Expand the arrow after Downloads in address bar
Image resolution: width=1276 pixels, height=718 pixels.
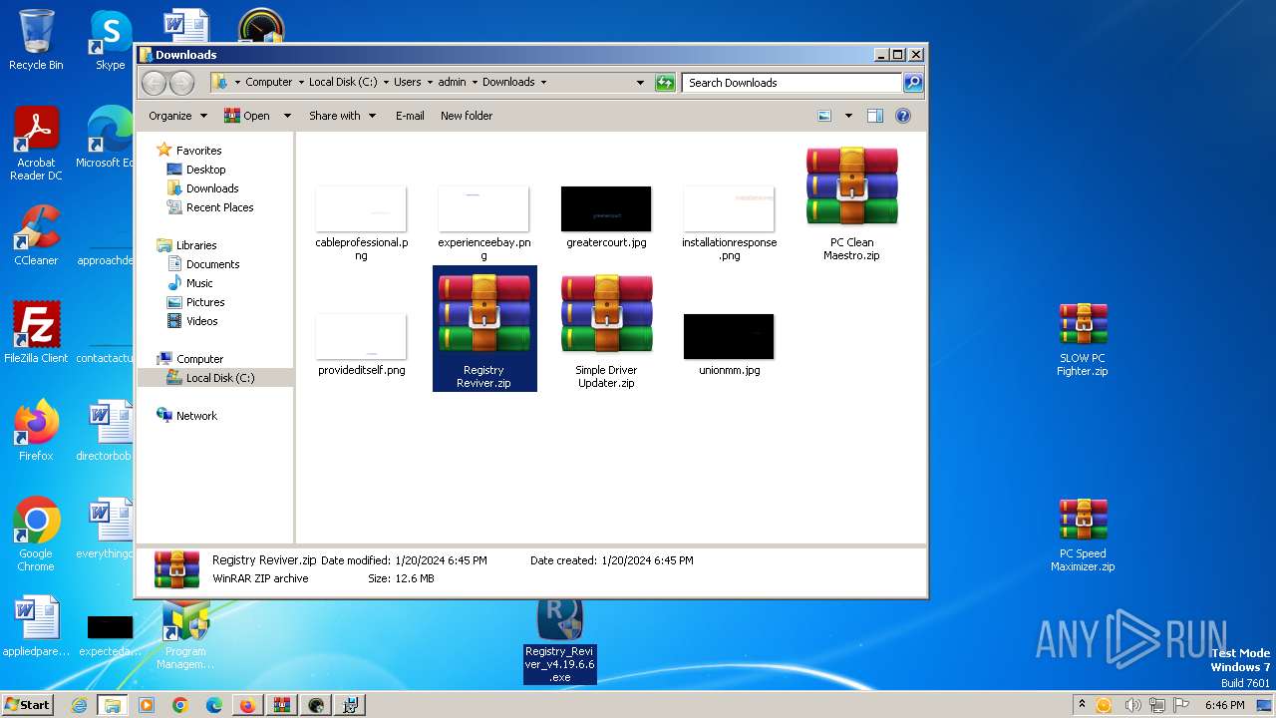(x=543, y=83)
